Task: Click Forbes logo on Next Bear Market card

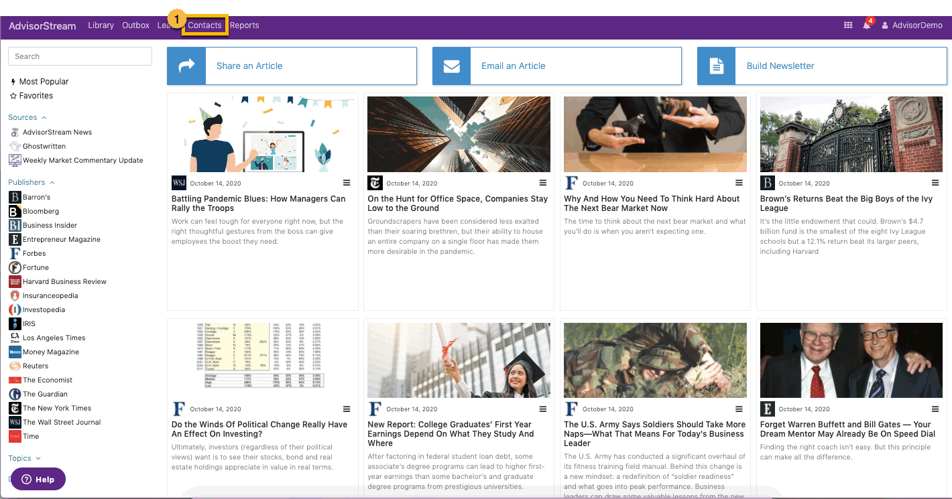Action: (x=571, y=183)
